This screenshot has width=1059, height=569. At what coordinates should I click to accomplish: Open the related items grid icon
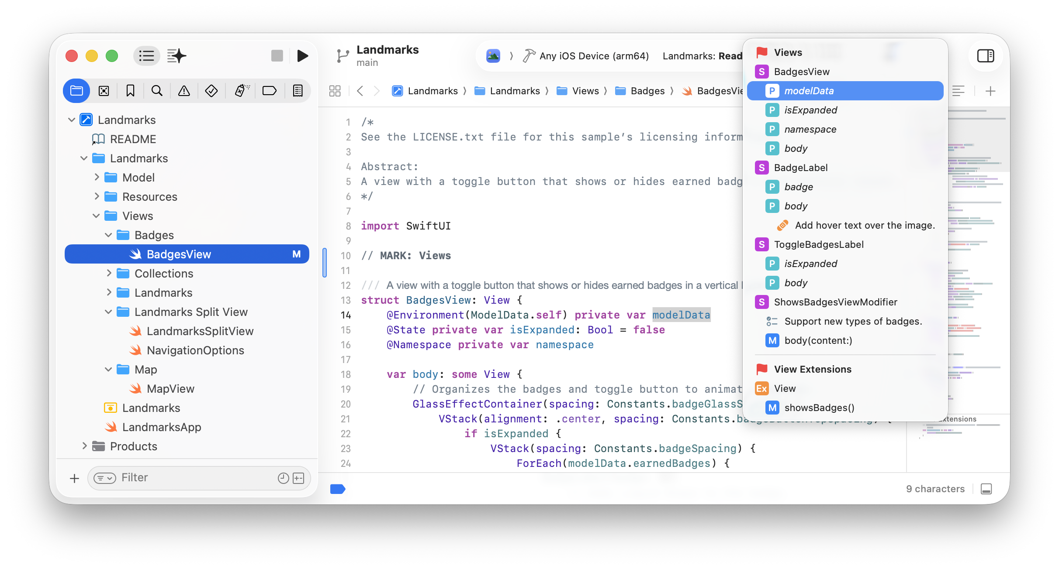pyautogui.click(x=335, y=91)
